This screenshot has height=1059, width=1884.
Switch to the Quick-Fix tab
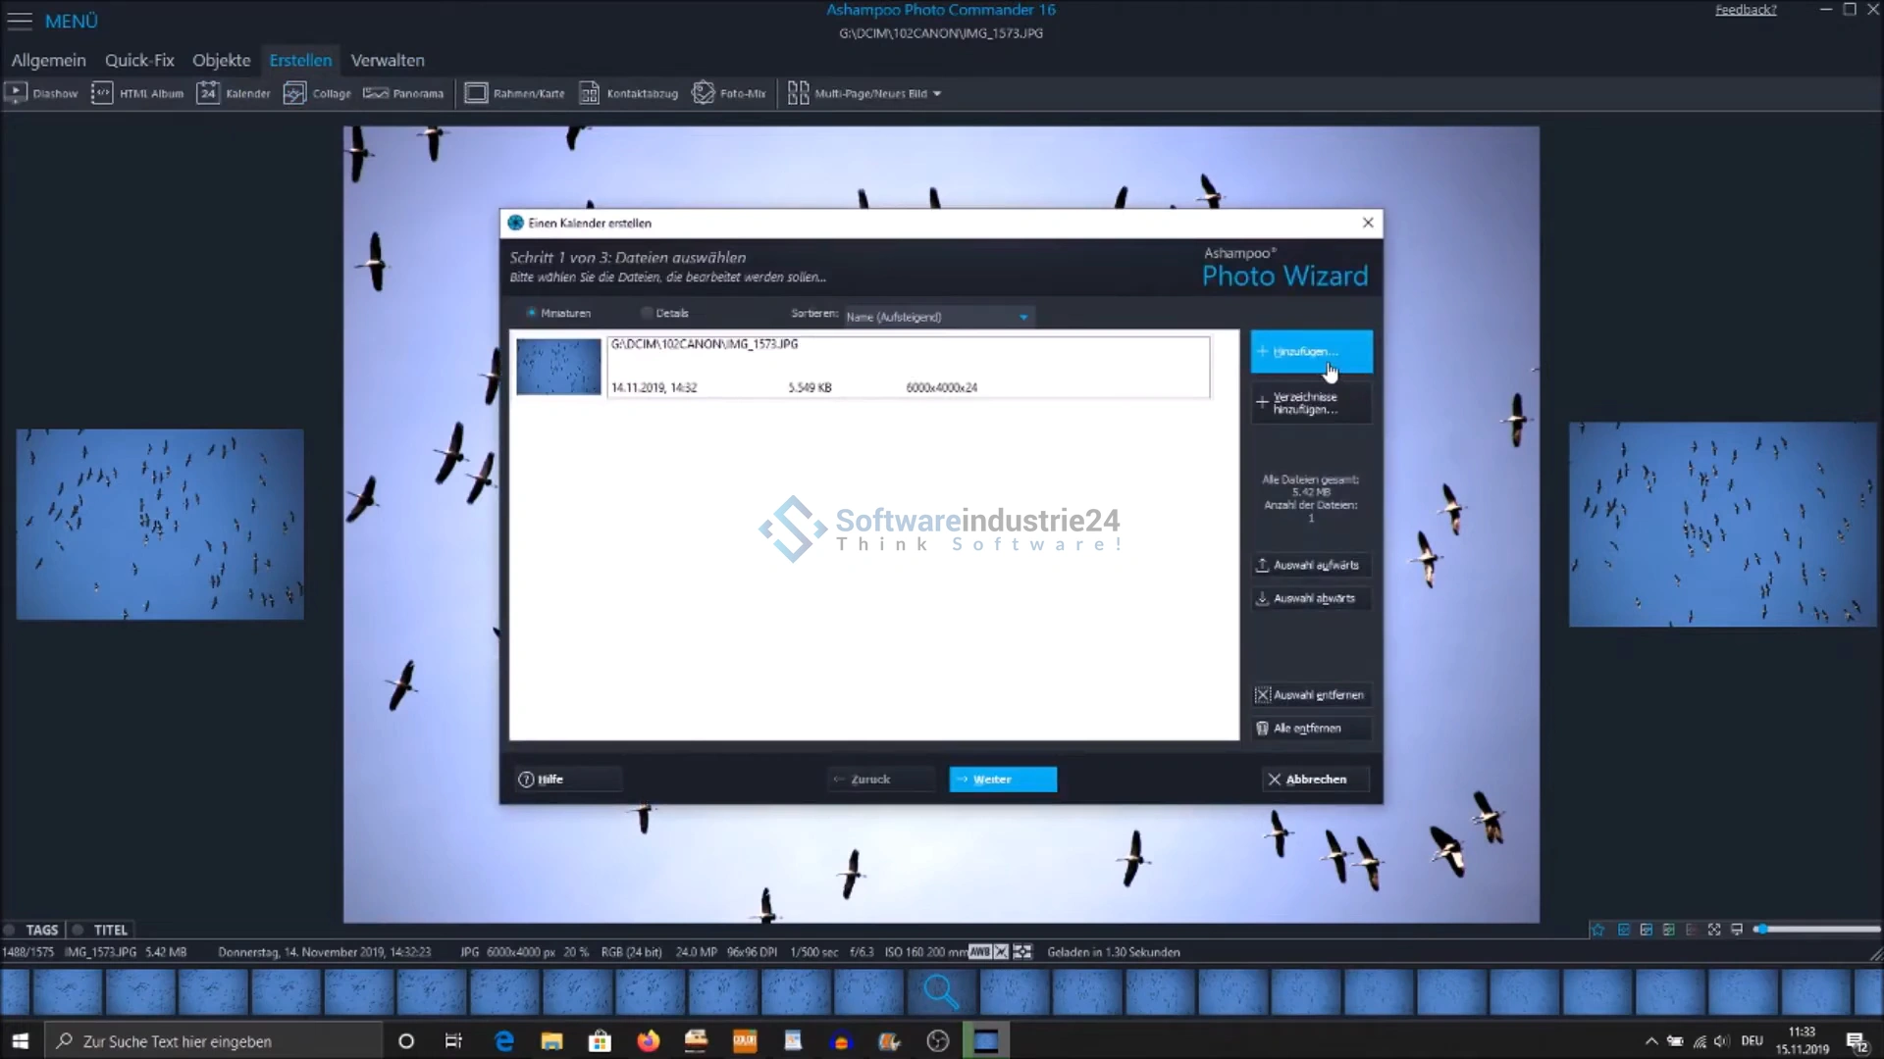139,60
